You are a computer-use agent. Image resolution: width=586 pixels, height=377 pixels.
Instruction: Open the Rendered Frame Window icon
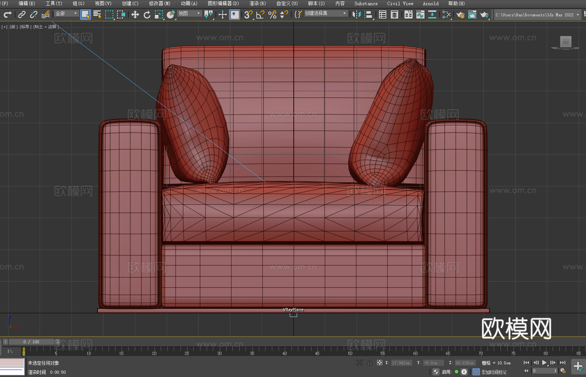[x=472, y=14]
